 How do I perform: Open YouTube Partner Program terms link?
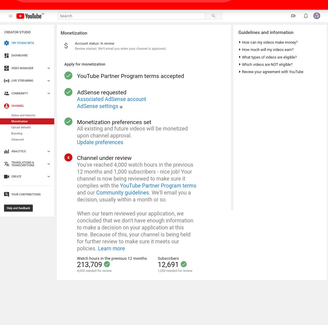coord(158,186)
